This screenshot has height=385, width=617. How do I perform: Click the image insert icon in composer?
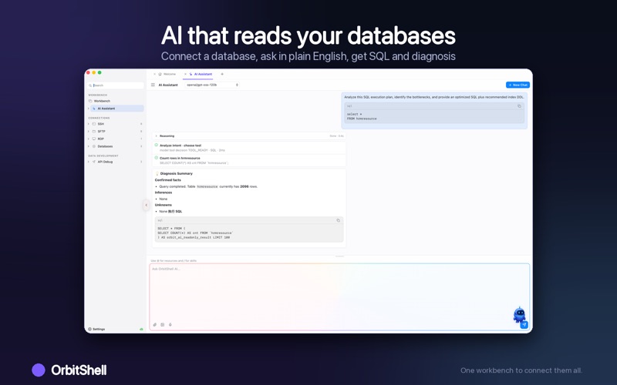tap(163, 325)
